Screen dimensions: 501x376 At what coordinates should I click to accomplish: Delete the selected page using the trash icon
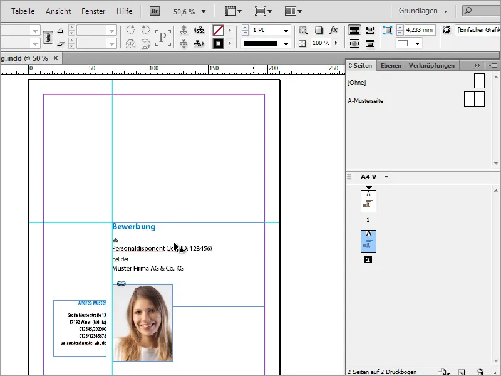point(480,372)
